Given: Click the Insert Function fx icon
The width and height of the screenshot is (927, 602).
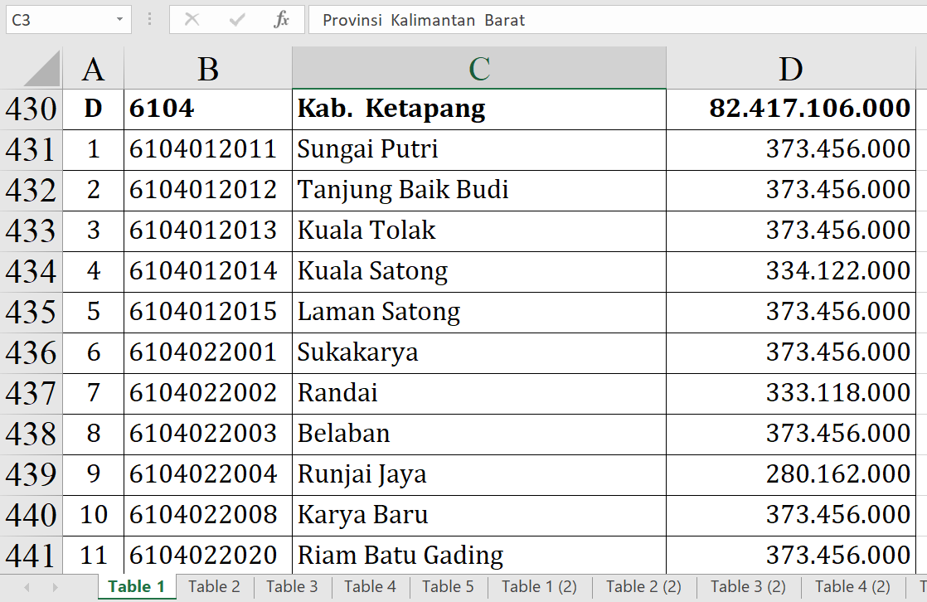Looking at the screenshot, I should (x=281, y=20).
